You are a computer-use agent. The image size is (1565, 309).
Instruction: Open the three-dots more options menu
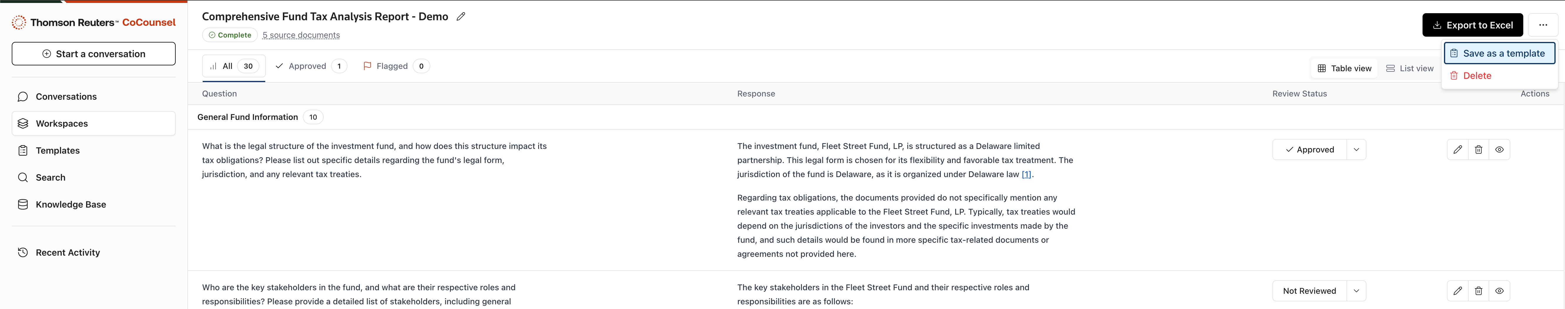1542,25
